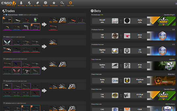Toggle bookmark star on Kajiimaras's trade
The height and width of the screenshot is (111, 177).
4,59
